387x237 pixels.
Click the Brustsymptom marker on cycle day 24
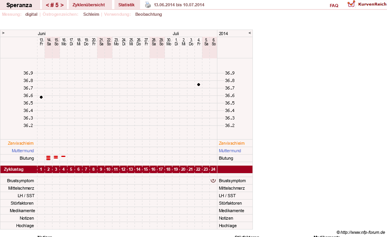point(213,181)
